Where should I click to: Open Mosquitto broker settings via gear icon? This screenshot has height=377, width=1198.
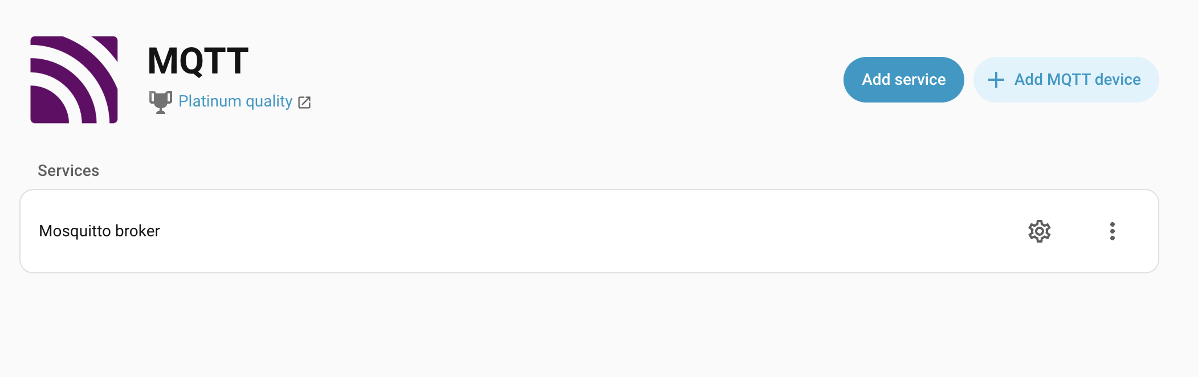tap(1039, 231)
